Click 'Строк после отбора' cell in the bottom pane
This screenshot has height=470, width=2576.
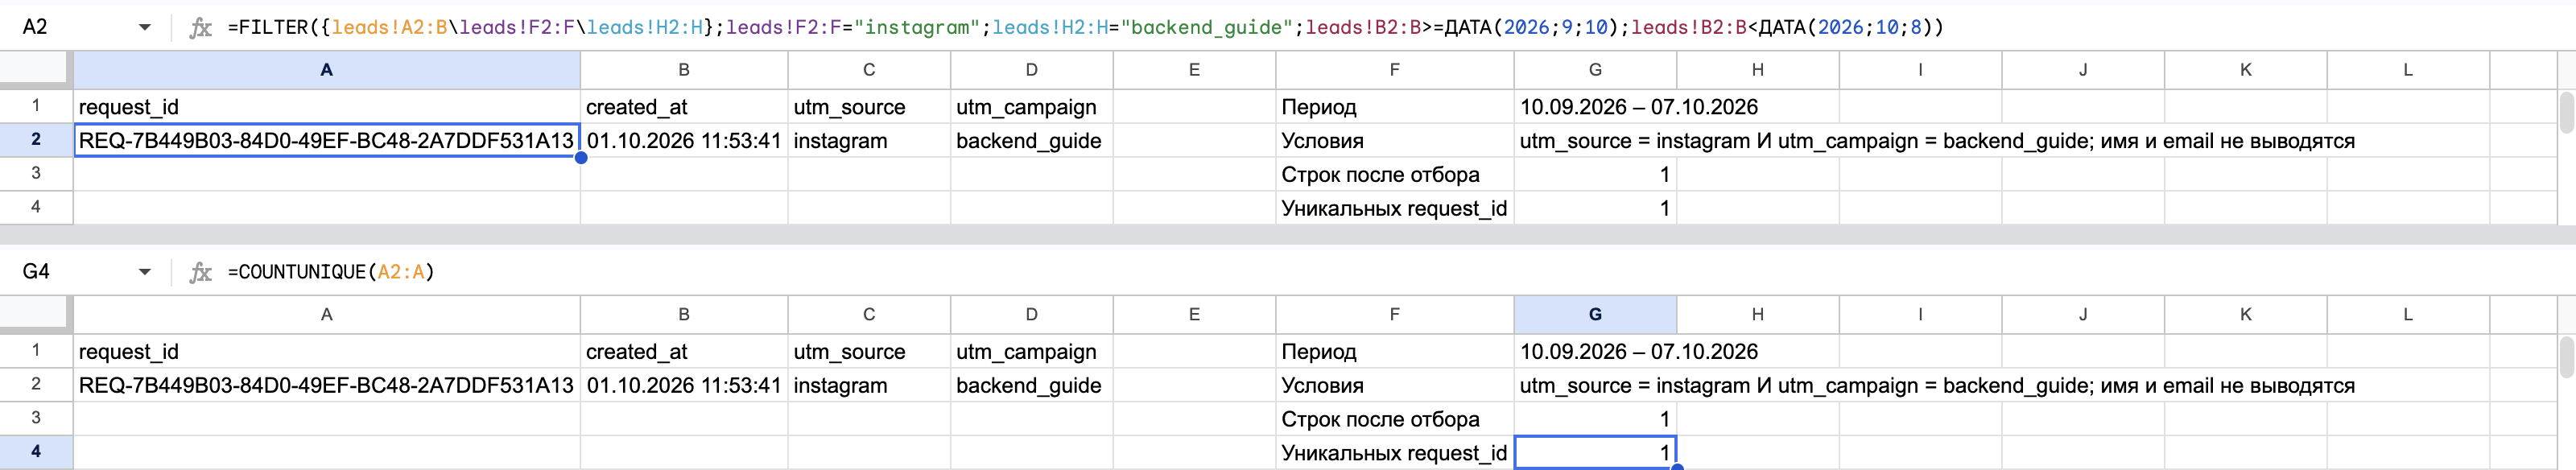pos(1395,420)
